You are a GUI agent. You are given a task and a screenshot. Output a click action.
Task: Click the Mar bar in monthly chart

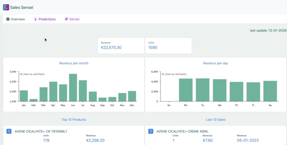[x=43, y=94]
